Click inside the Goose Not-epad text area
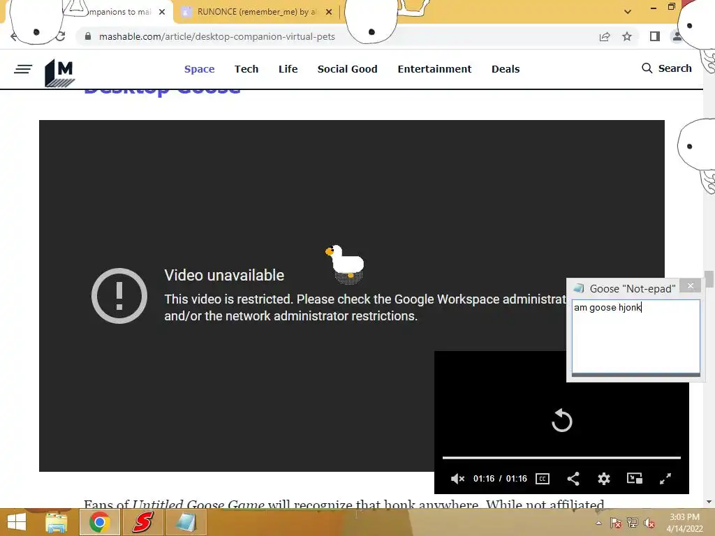The width and height of the screenshot is (715, 536). tap(635, 336)
